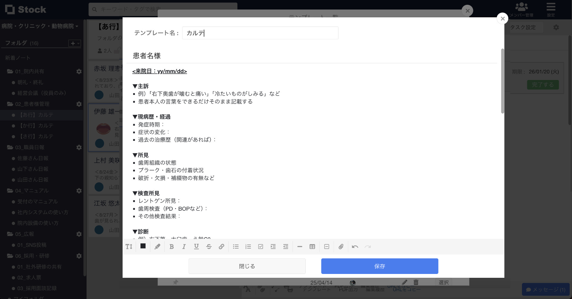572x299 pixels.
Task: Insert a table
Action: [312, 246]
